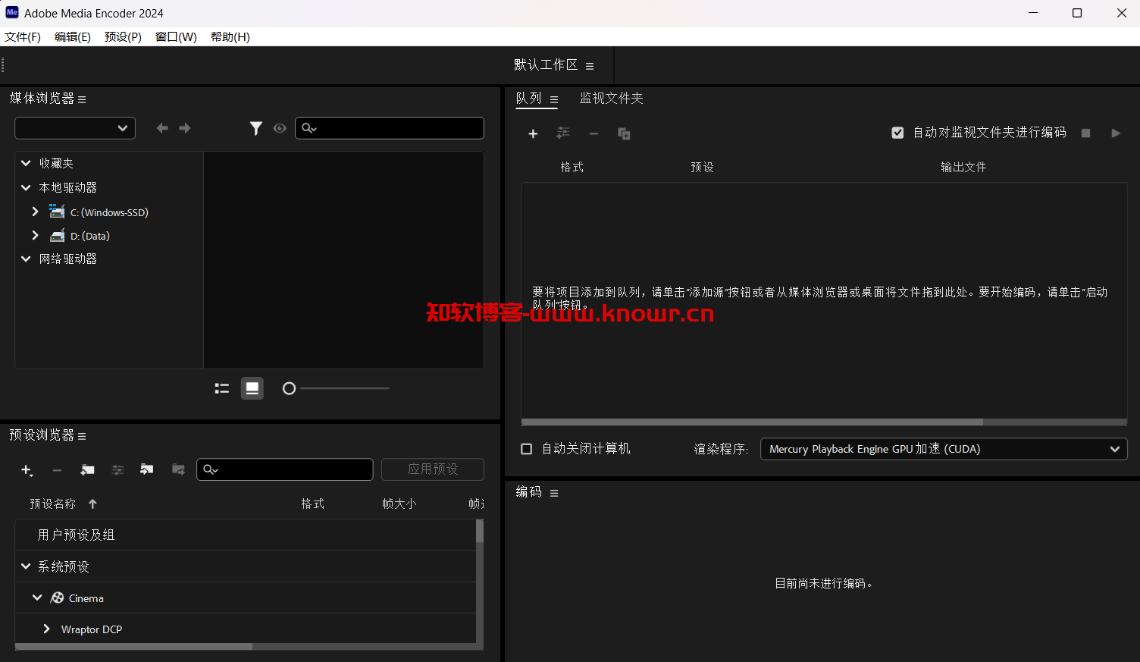Click the sort arrow next to 预设名称
This screenshot has width=1140, height=662.
click(x=92, y=504)
